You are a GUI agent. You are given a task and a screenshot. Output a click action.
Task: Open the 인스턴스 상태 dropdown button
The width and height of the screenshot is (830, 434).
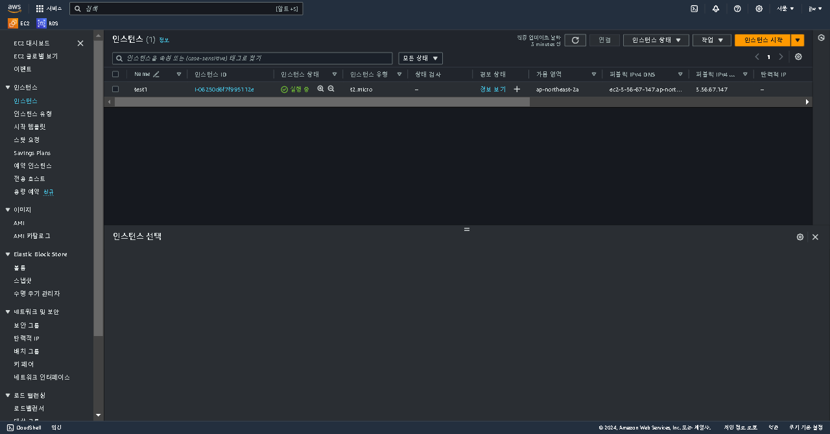(x=656, y=40)
